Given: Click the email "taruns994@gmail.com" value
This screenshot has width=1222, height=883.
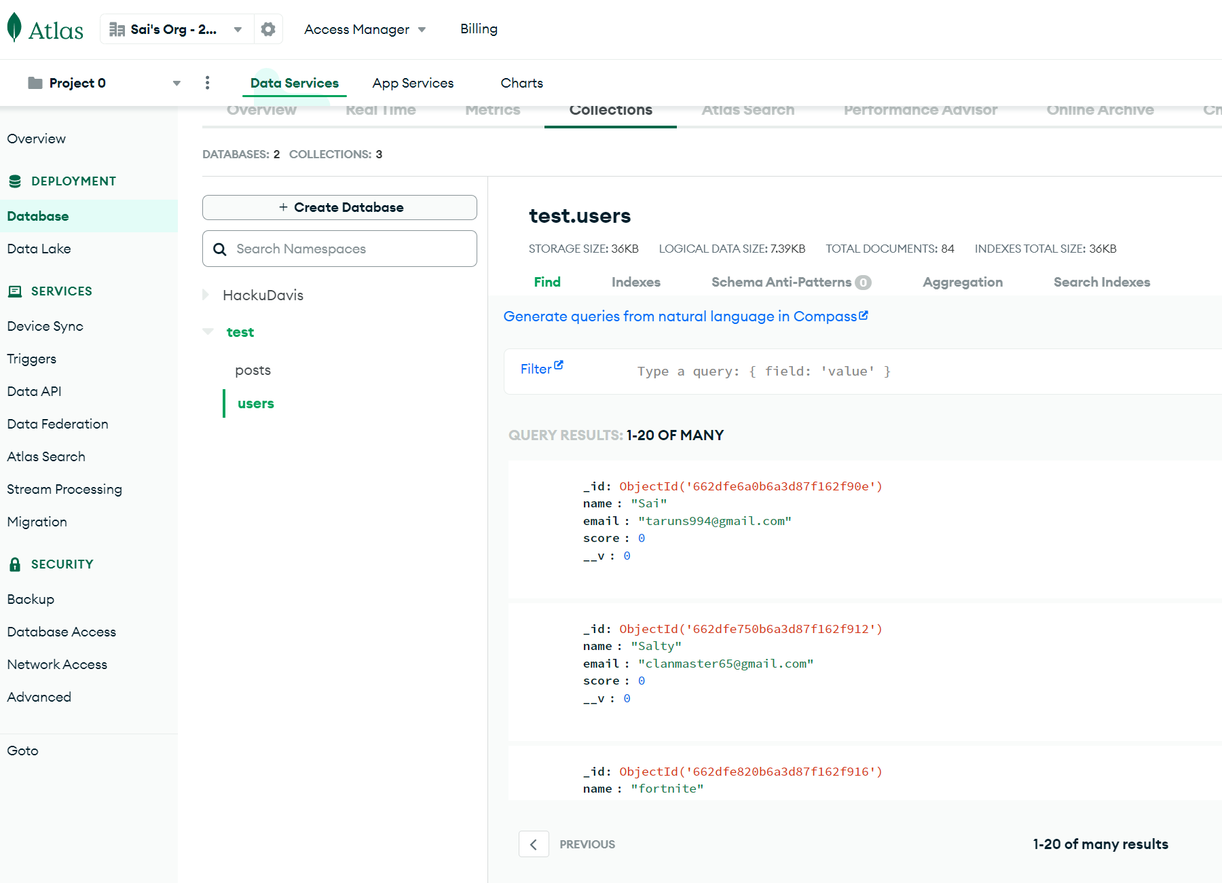Looking at the screenshot, I should coord(715,521).
